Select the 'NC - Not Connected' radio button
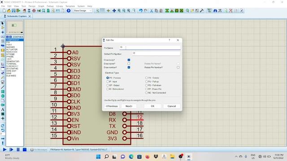Screen dimensions: 287x161 coord(147,93)
